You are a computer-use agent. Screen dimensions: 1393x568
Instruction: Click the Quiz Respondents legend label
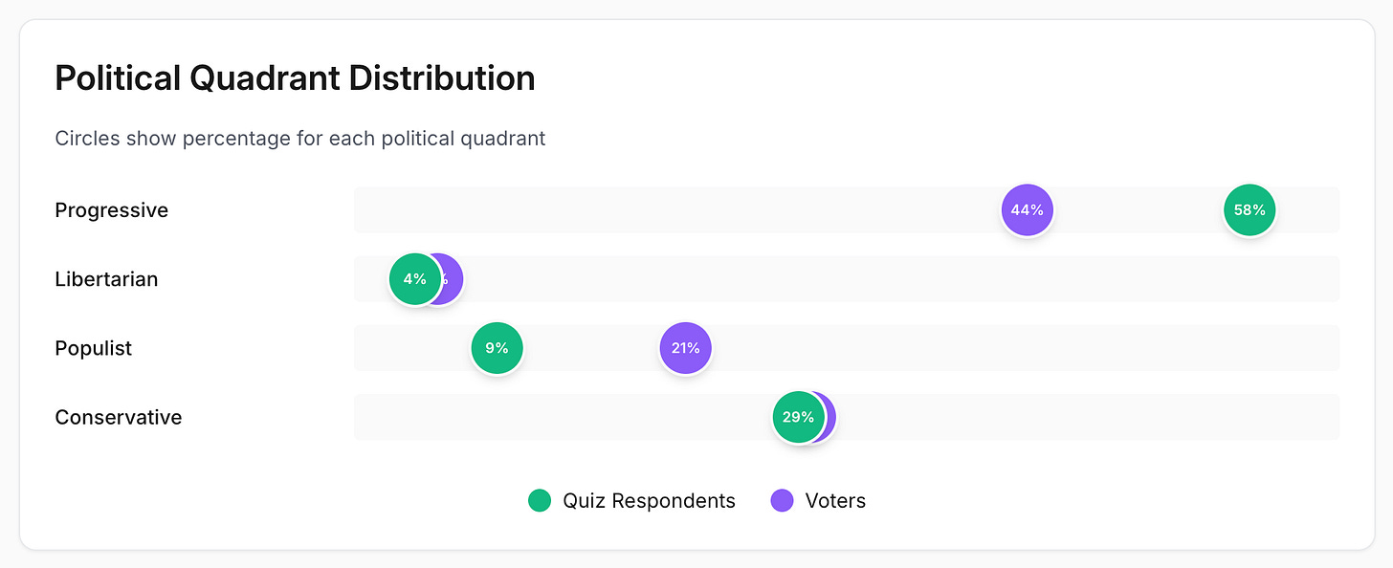tap(649, 500)
